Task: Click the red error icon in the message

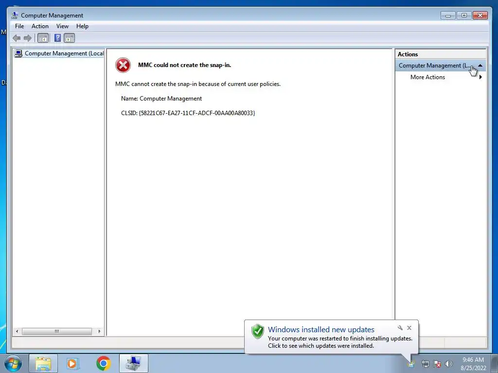Action: coord(123,65)
